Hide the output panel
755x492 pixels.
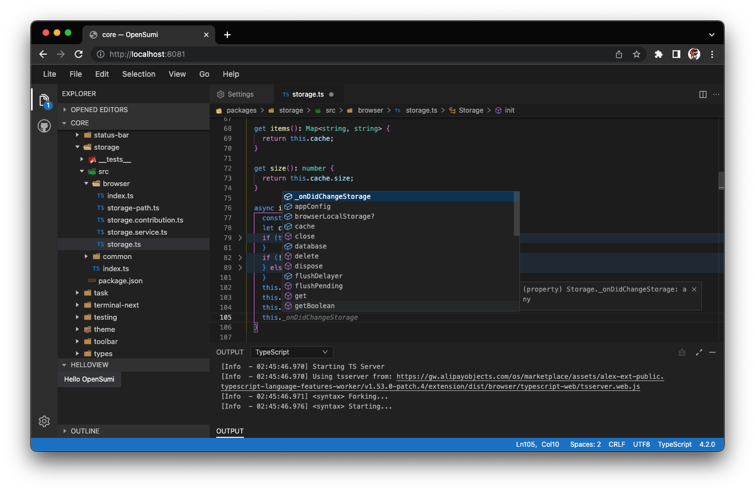coord(712,352)
